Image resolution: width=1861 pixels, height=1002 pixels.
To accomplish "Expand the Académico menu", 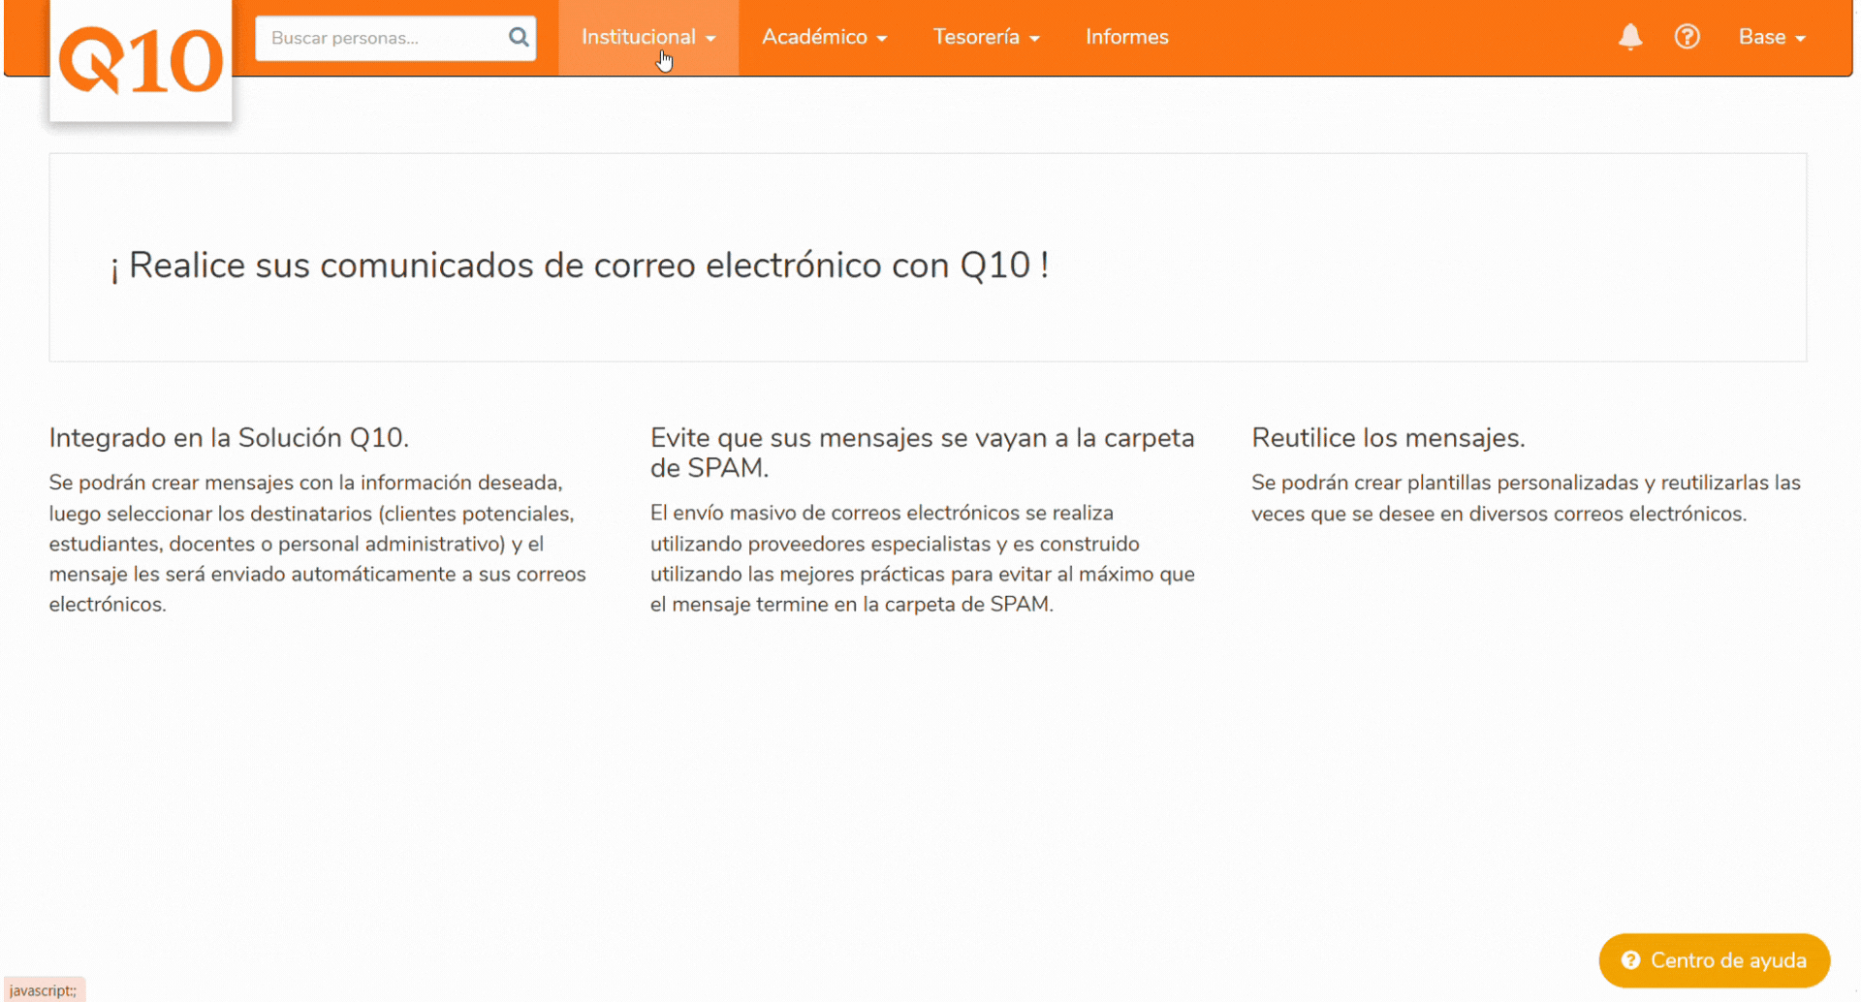I will click(825, 37).
